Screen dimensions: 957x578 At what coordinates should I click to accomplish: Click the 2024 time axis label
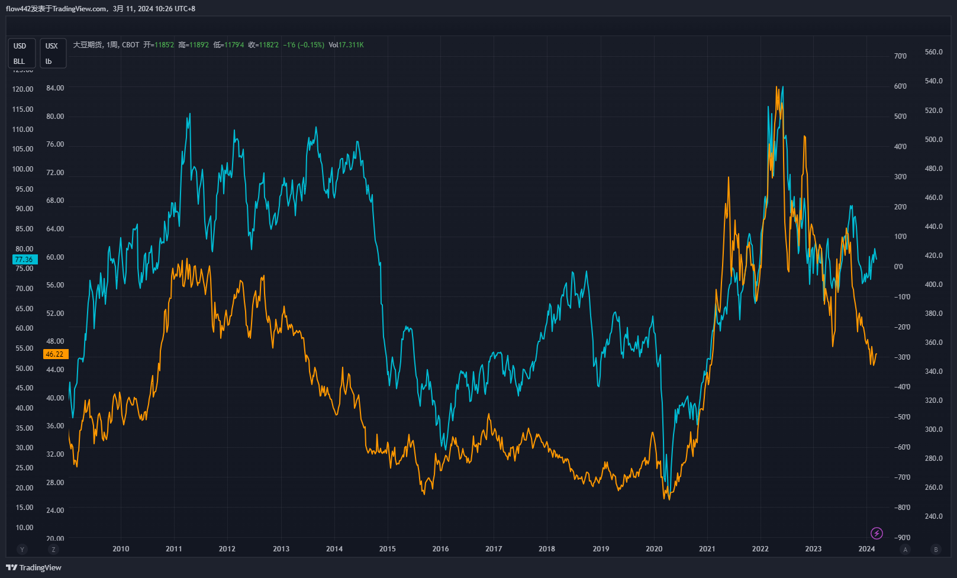[x=866, y=549]
